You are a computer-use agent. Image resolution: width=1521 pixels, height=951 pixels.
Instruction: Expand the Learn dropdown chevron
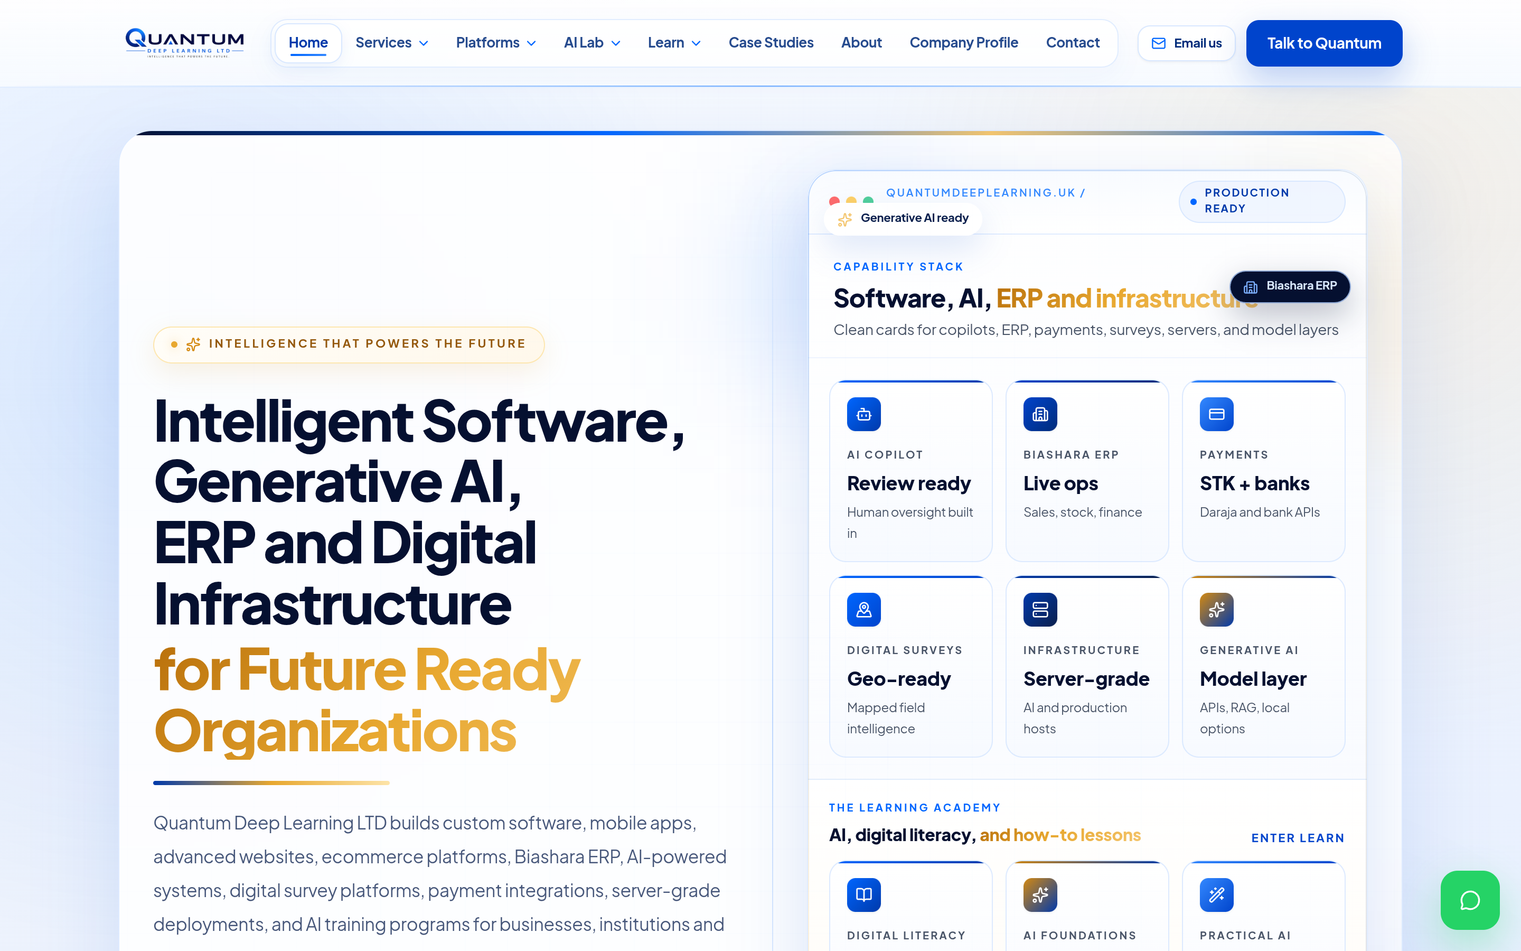click(x=696, y=43)
